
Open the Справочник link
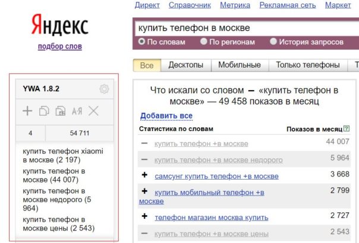(190, 5)
